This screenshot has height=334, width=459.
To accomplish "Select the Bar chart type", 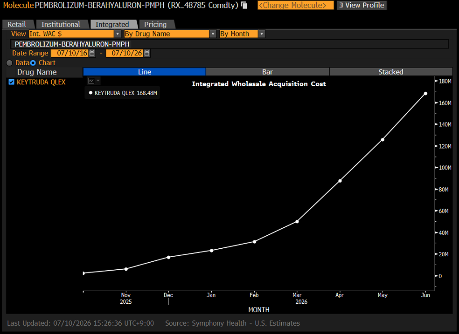I will coord(268,72).
